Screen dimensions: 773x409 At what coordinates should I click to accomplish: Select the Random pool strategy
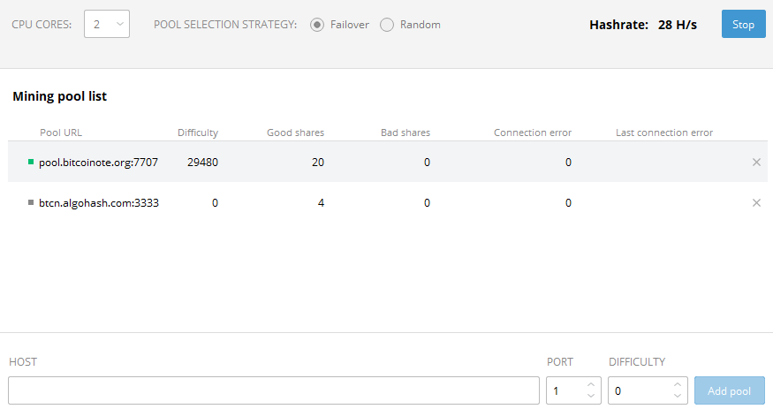pos(387,25)
